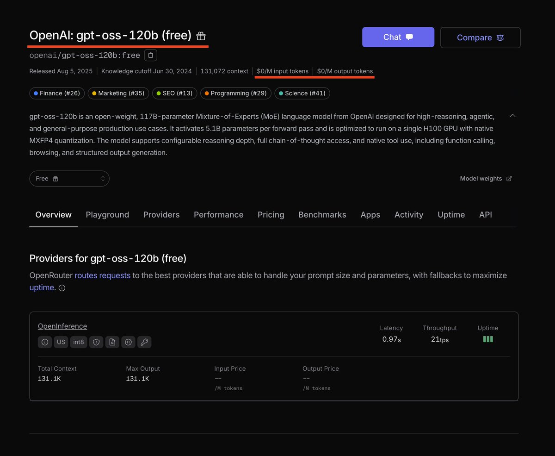Click the Compare button
This screenshot has height=456, width=555.
point(481,37)
